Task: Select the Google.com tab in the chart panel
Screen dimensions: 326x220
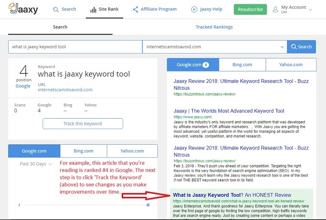Action: point(34,151)
